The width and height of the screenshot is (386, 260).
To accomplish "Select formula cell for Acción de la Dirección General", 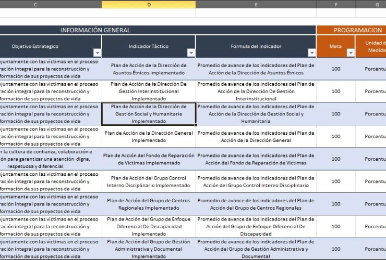I will (x=256, y=137).
